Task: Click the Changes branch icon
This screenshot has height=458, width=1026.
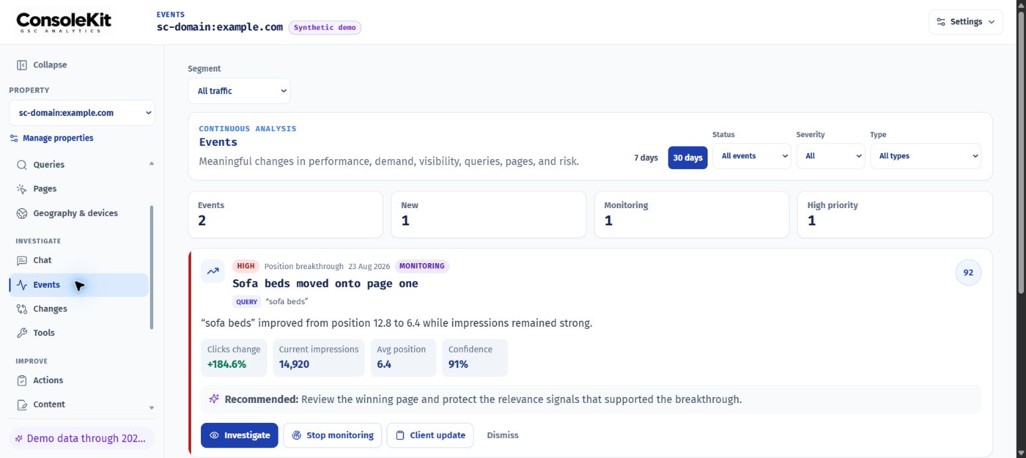Action: pos(22,309)
